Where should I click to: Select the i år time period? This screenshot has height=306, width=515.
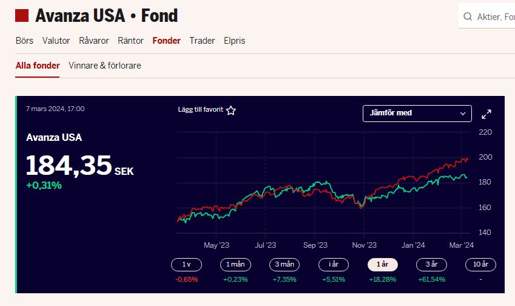click(334, 265)
